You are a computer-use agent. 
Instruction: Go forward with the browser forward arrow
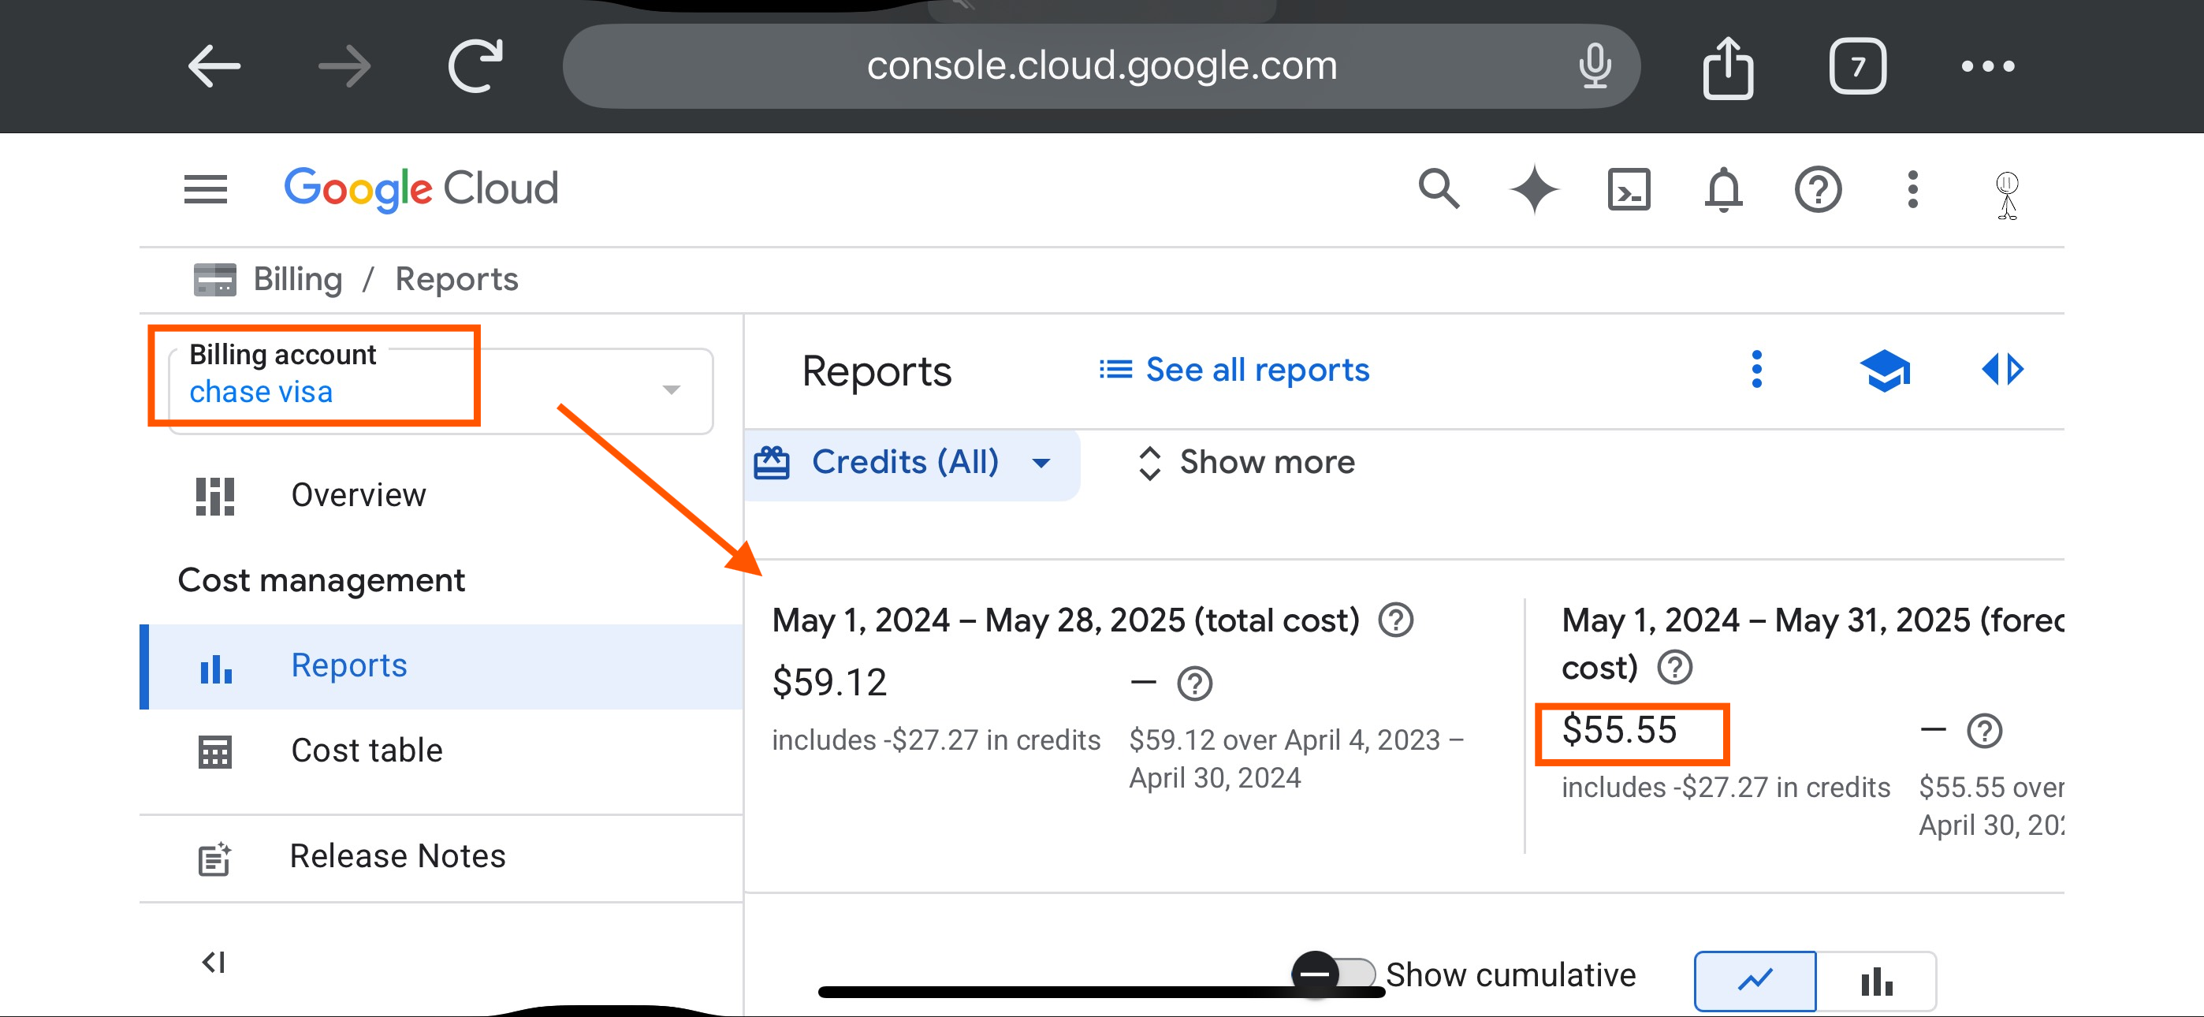click(x=344, y=66)
